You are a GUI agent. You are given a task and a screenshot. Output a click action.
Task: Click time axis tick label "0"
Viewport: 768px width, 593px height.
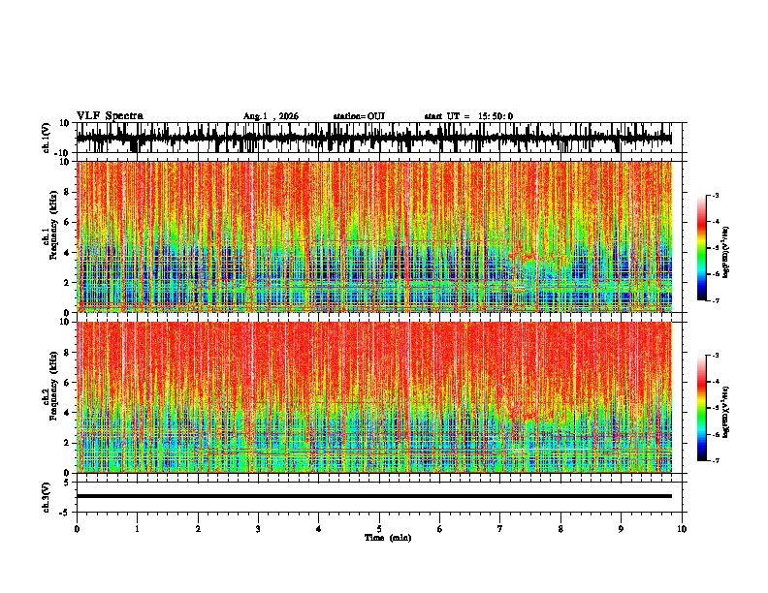[77, 529]
